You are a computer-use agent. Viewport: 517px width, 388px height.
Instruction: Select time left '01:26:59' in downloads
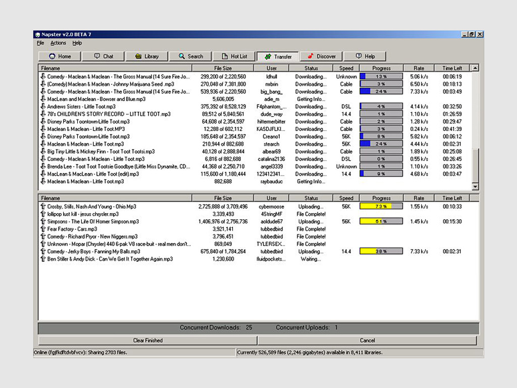click(x=452, y=114)
